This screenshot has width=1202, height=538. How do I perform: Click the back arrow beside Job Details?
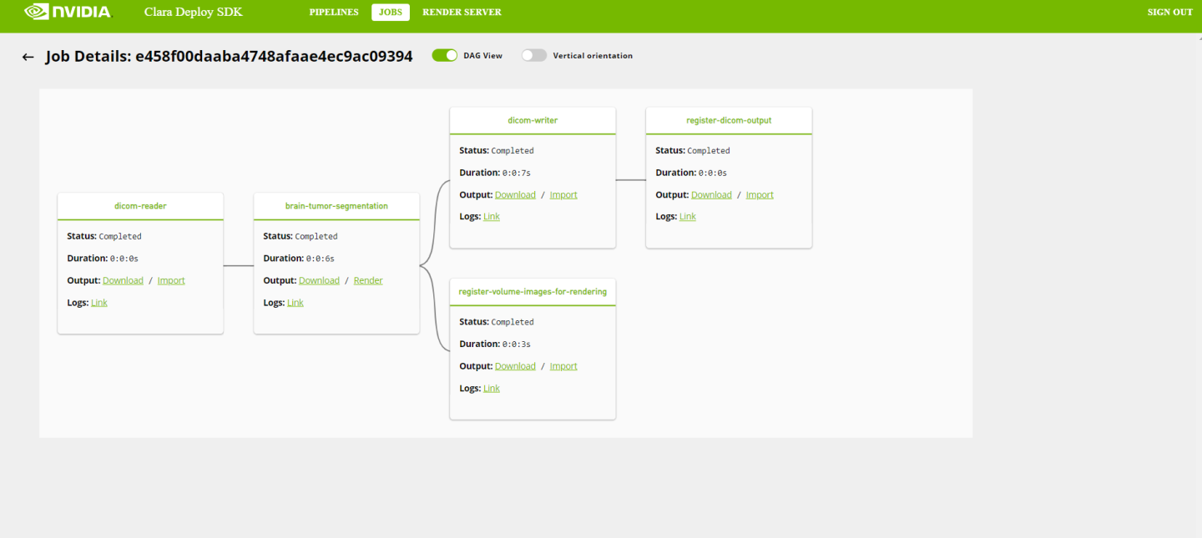(x=28, y=57)
